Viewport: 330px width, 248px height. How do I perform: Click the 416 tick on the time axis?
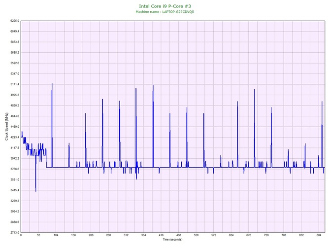click(161, 235)
